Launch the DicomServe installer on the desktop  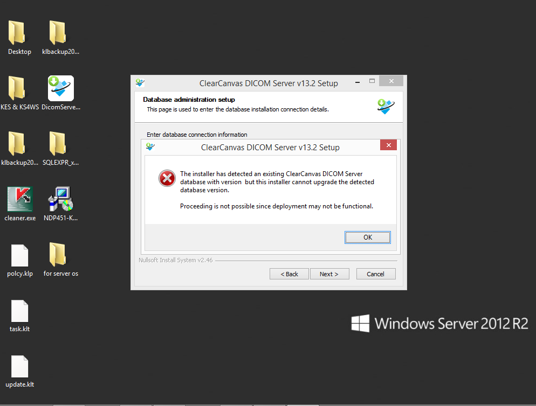pos(60,88)
